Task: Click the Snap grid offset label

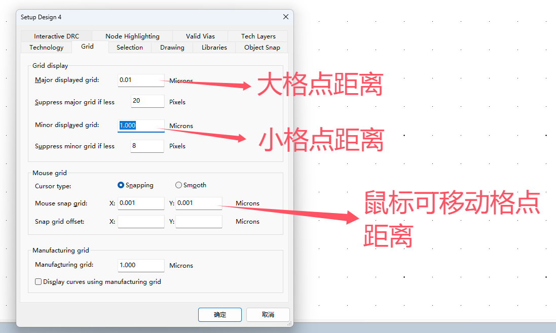Action: click(x=60, y=222)
